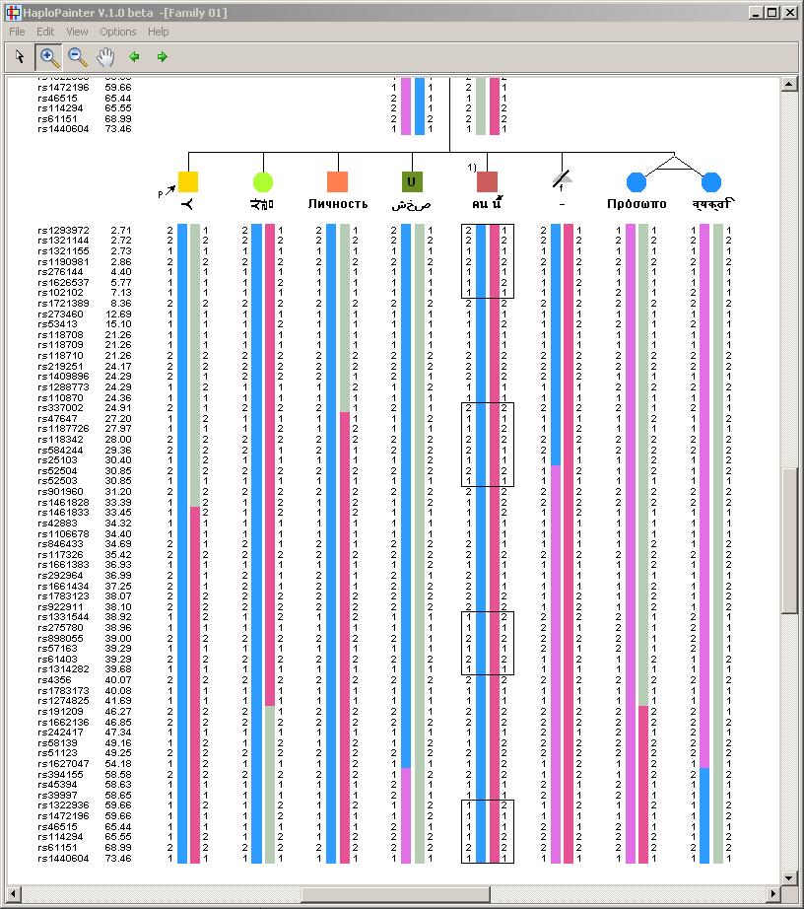
Task: Click marker name rs1190981
Action: [x=63, y=262]
